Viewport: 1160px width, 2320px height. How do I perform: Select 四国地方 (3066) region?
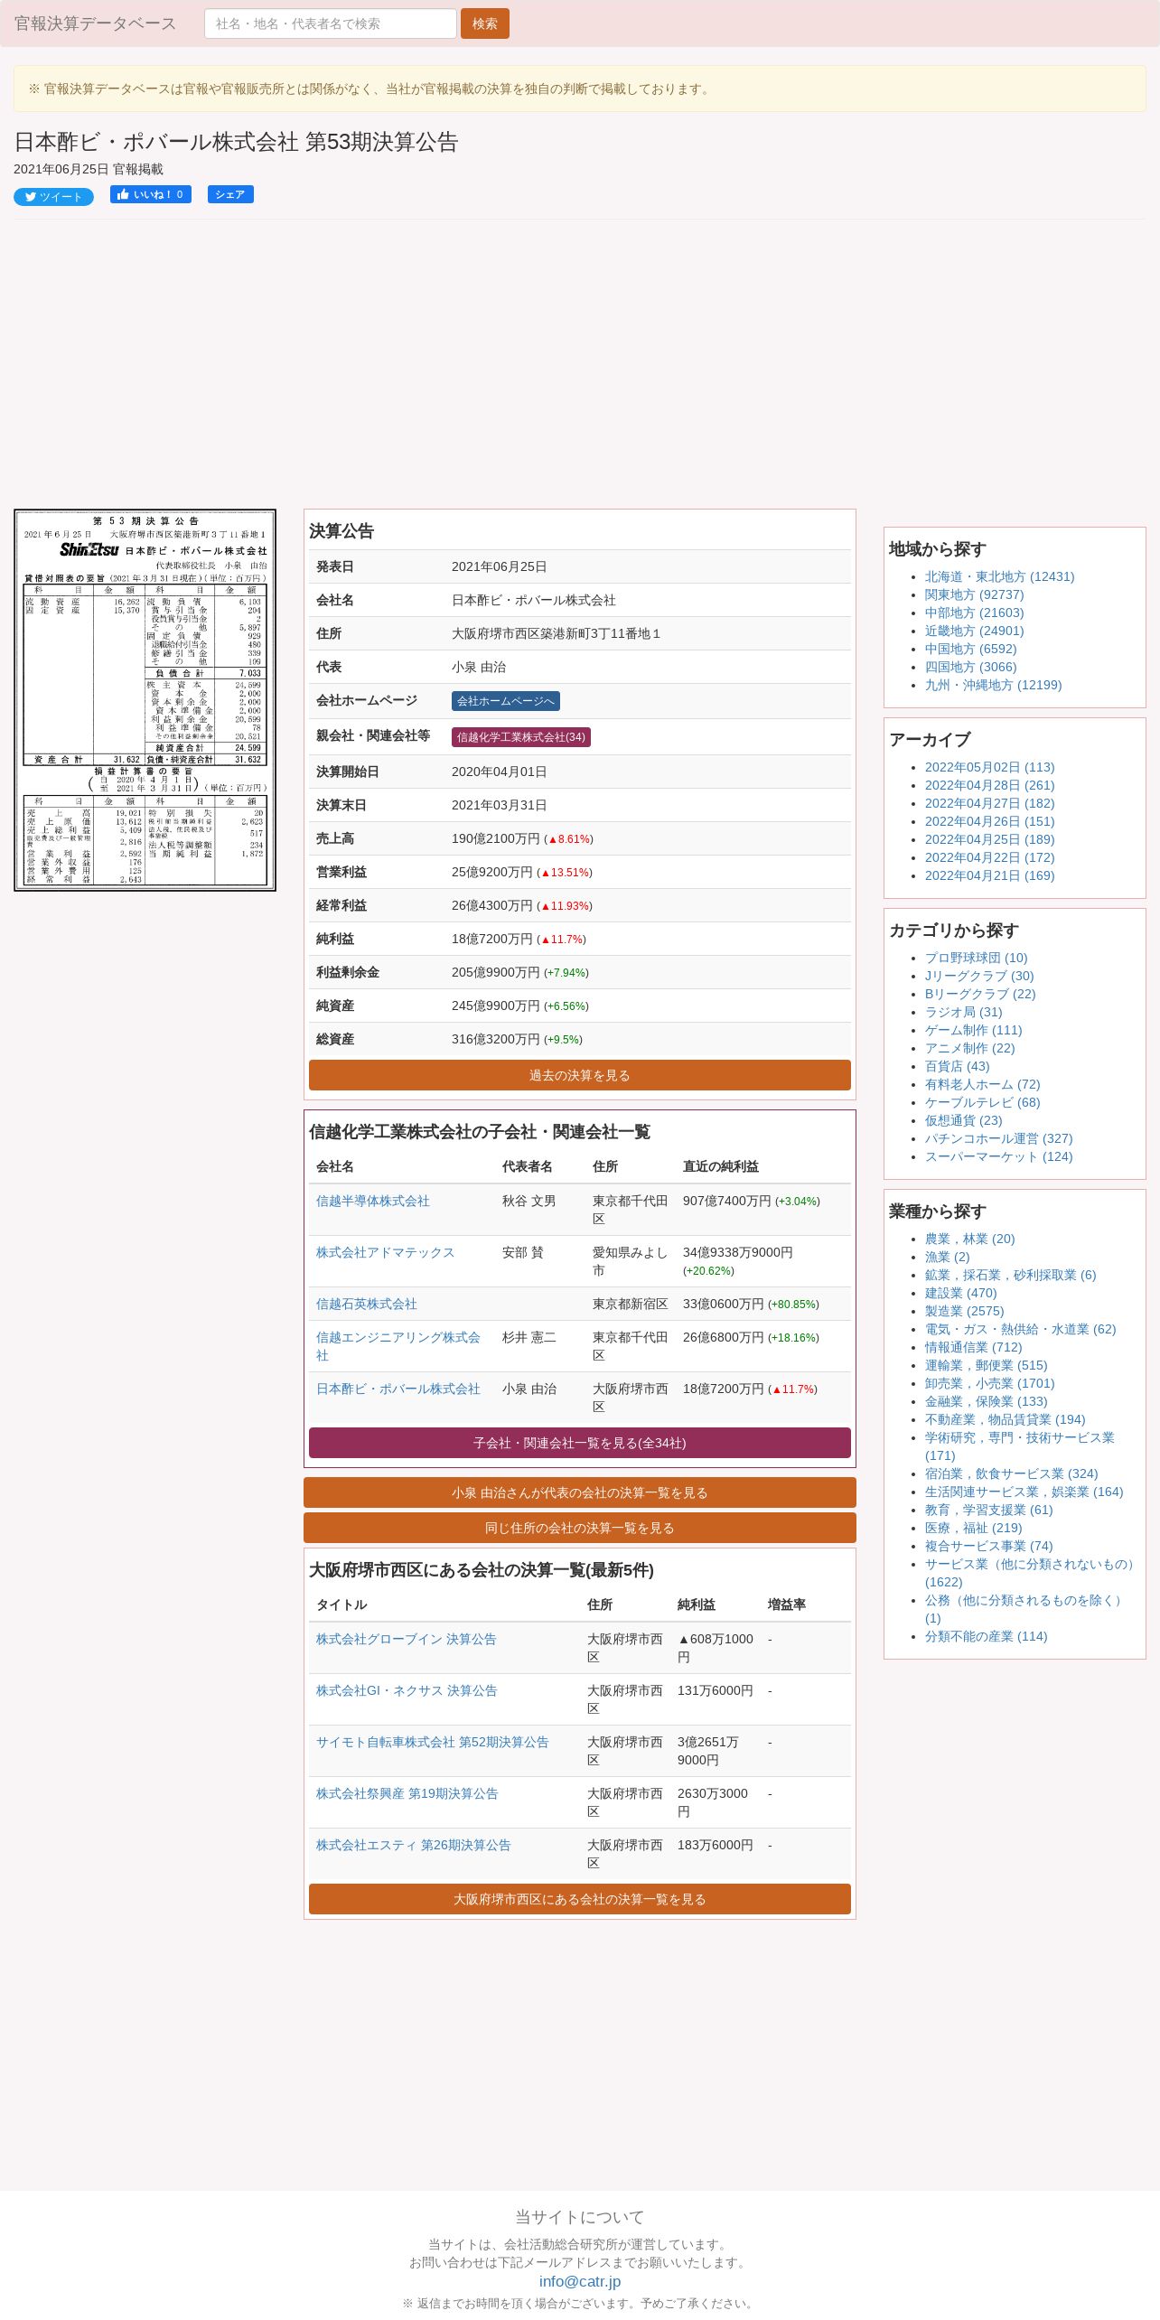970,667
